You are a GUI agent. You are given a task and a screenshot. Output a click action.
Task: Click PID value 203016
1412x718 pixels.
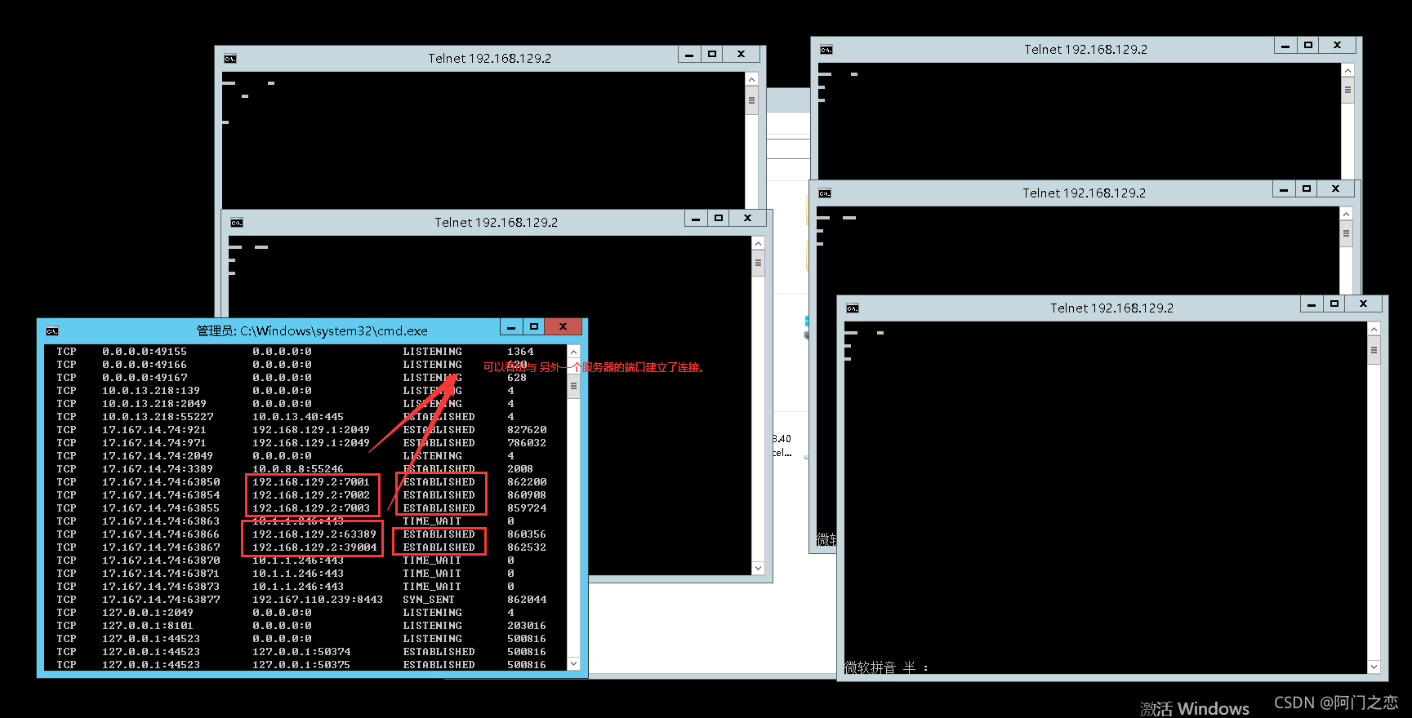[527, 626]
